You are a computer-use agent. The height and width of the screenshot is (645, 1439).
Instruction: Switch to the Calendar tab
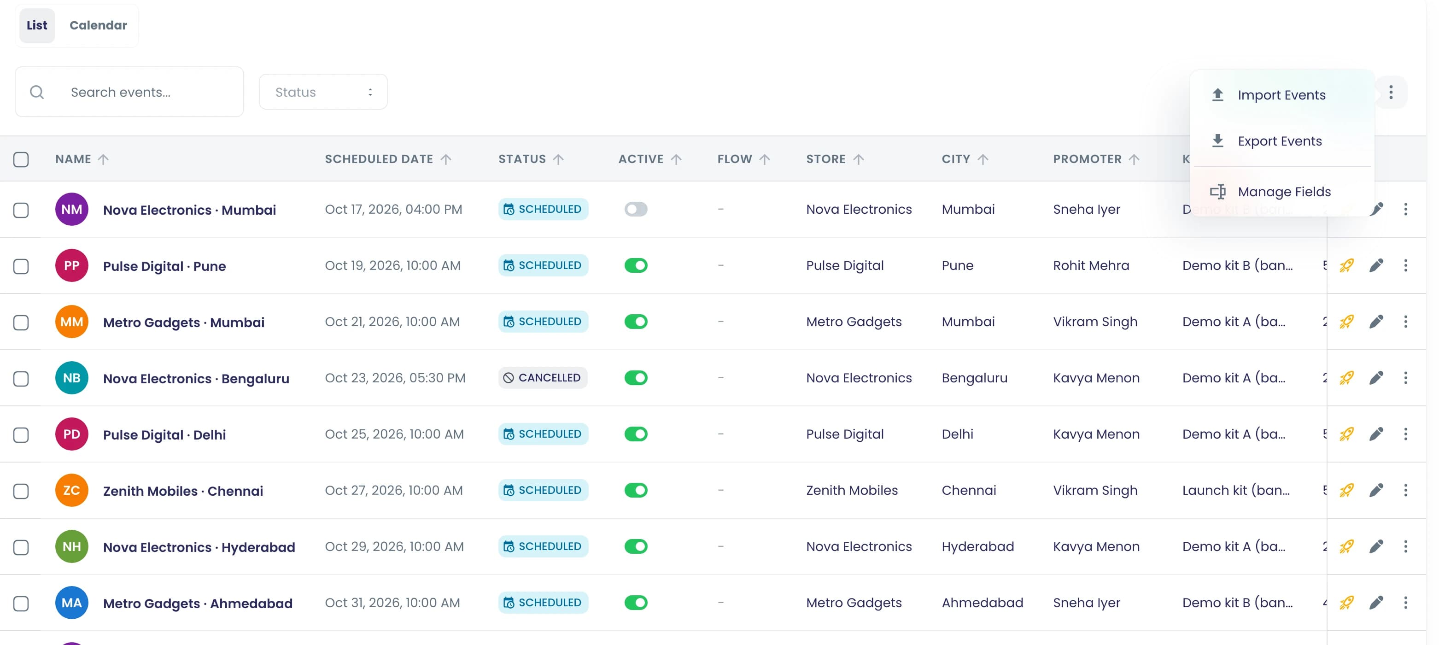98,25
